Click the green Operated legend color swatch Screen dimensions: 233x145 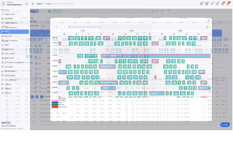[x=55, y=105]
